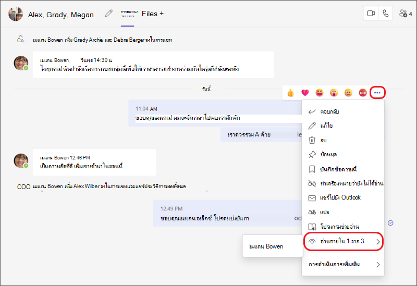Start an audio call
Screen dimensions: 417x286
click(x=385, y=14)
